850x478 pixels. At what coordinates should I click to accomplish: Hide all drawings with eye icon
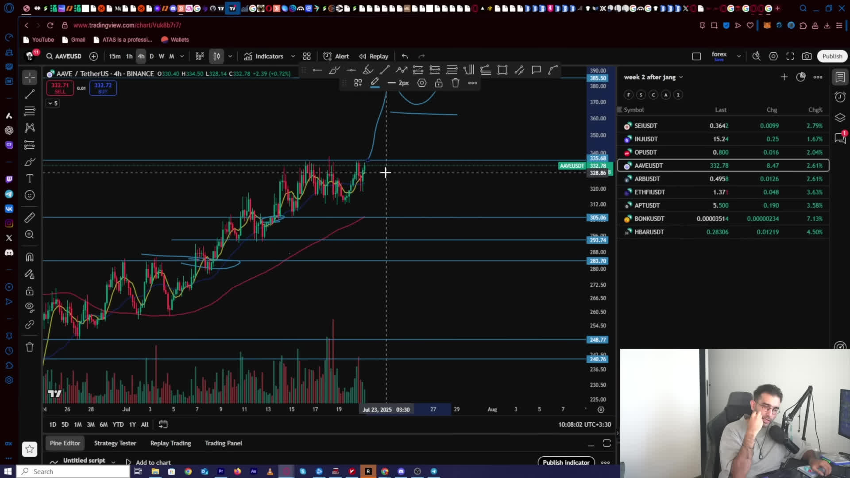tap(30, 307)
